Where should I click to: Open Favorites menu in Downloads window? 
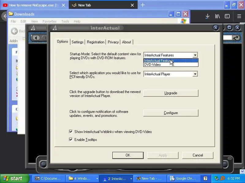pyautogui.click(x=49, y=21)
